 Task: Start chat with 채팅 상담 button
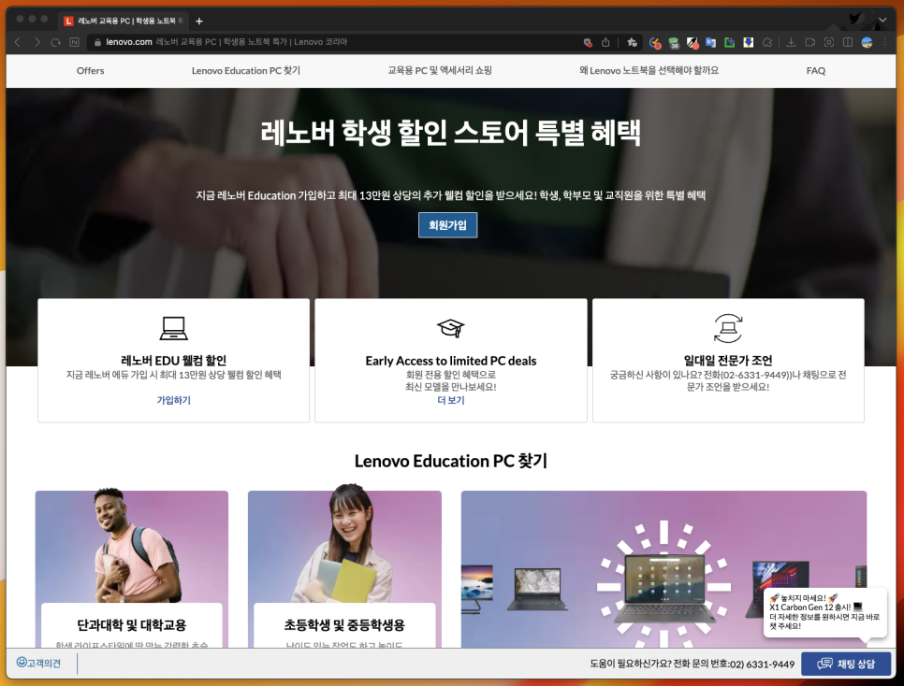point(846,665)
